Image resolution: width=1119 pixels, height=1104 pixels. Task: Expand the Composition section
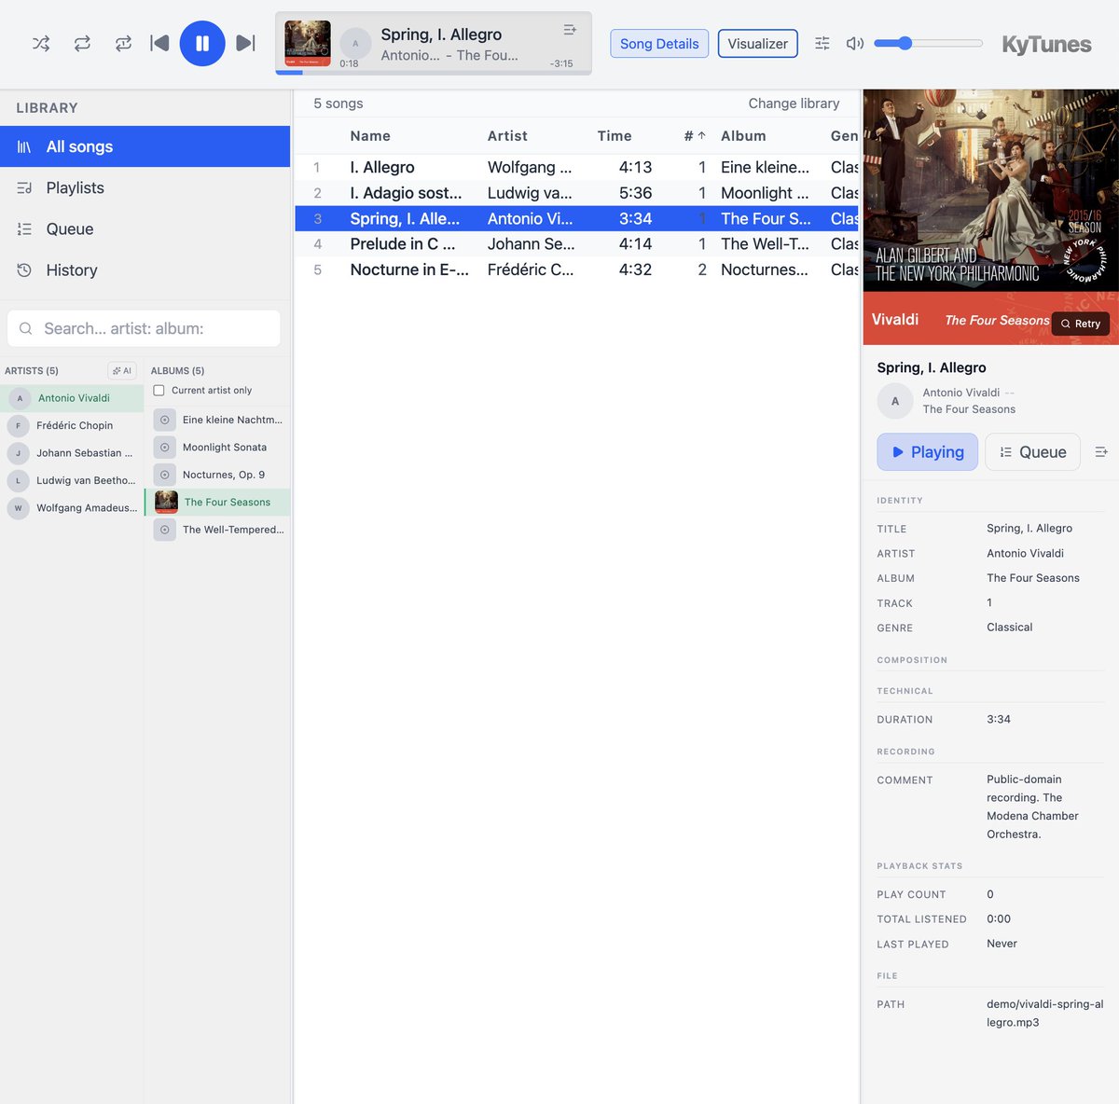click(x=911, y=660)
